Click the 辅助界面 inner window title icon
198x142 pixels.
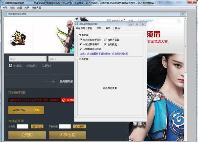(x=6, y=14)
